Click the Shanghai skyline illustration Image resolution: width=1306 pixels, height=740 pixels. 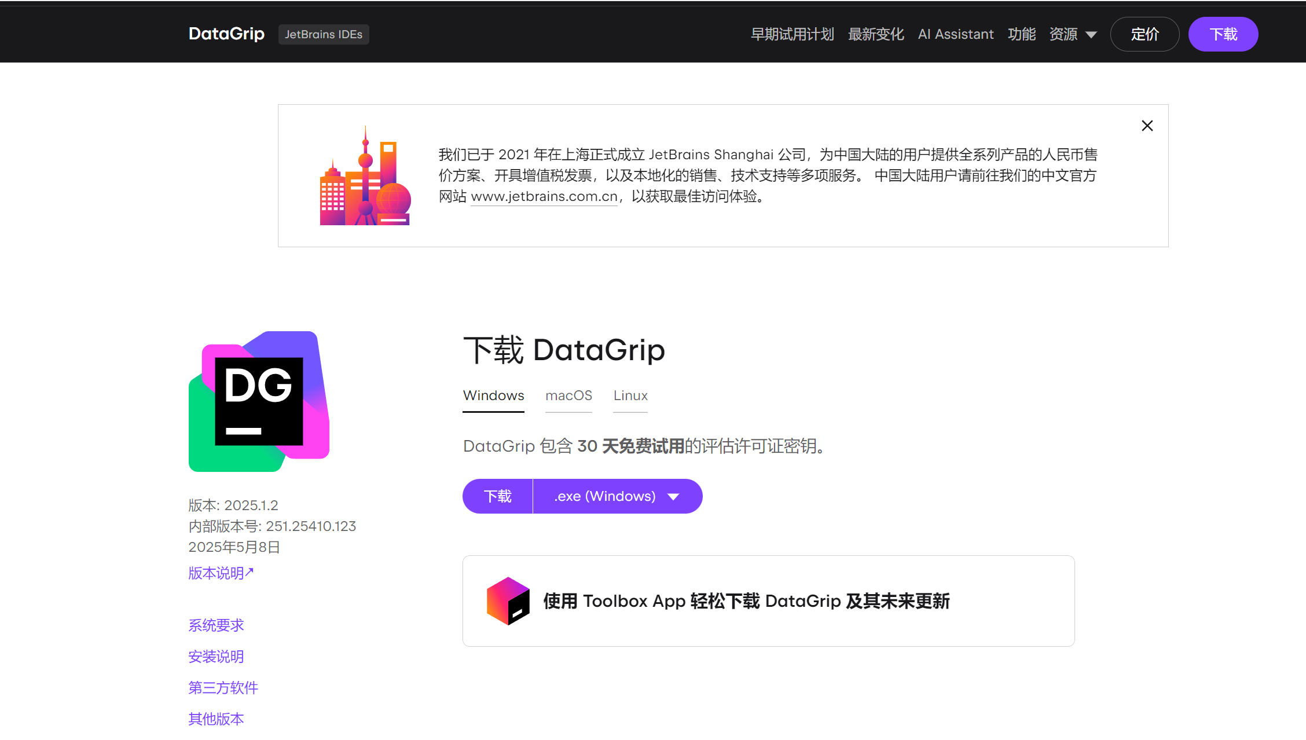(x=365, y=178)
